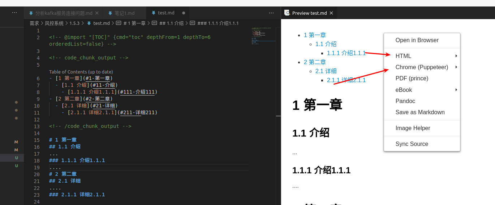The height and width of the screenshot is (205, 495).
Task: Close the Preview test.md tab
Action: pyautogui.click(x=331, y=13)
